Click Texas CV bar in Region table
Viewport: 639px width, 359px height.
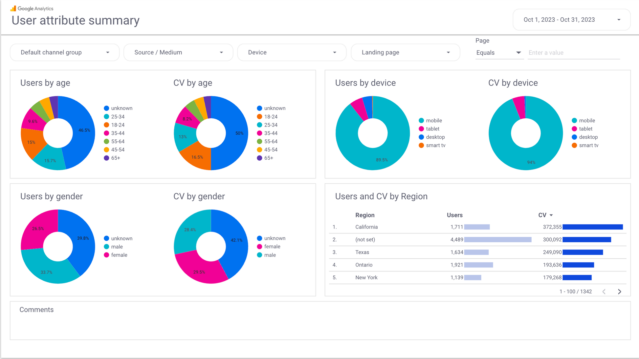point(583,252)
